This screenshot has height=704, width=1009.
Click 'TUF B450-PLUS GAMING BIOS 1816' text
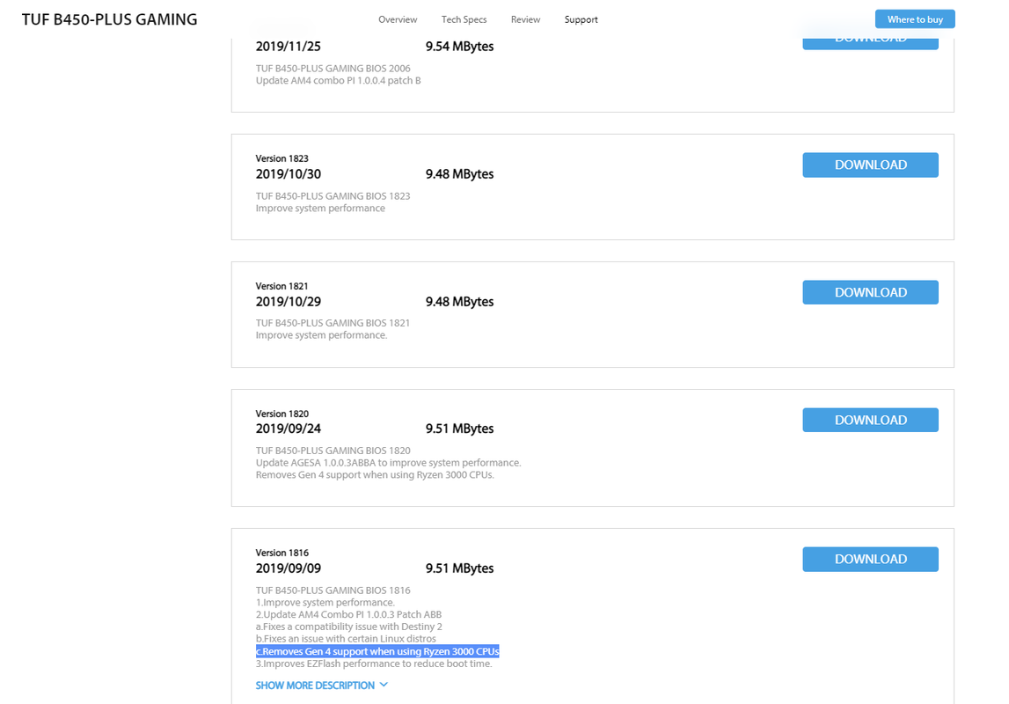pos(333,590)
